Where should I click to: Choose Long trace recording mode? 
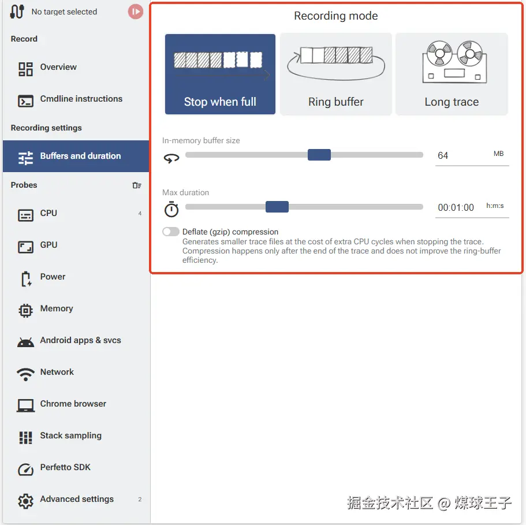pos(452,74)
